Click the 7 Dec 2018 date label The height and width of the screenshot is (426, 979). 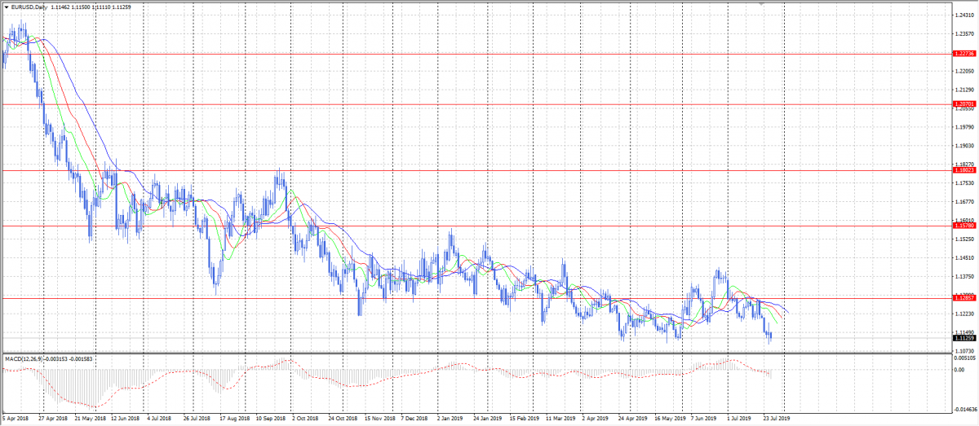[414, 419]
